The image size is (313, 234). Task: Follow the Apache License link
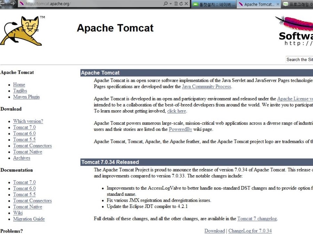[295, 99]
